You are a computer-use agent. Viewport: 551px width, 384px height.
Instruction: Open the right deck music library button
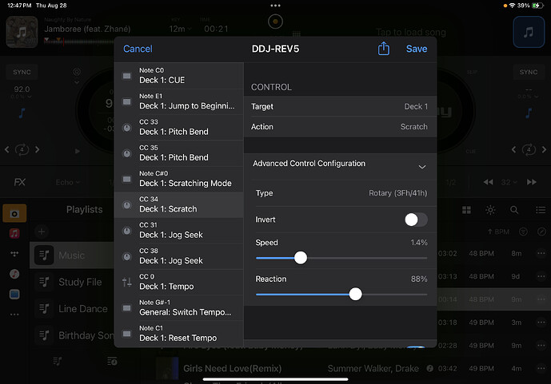click(528, 32)
